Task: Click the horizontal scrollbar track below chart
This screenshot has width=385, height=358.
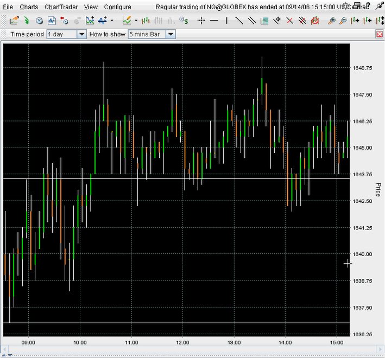Action: 192,349
